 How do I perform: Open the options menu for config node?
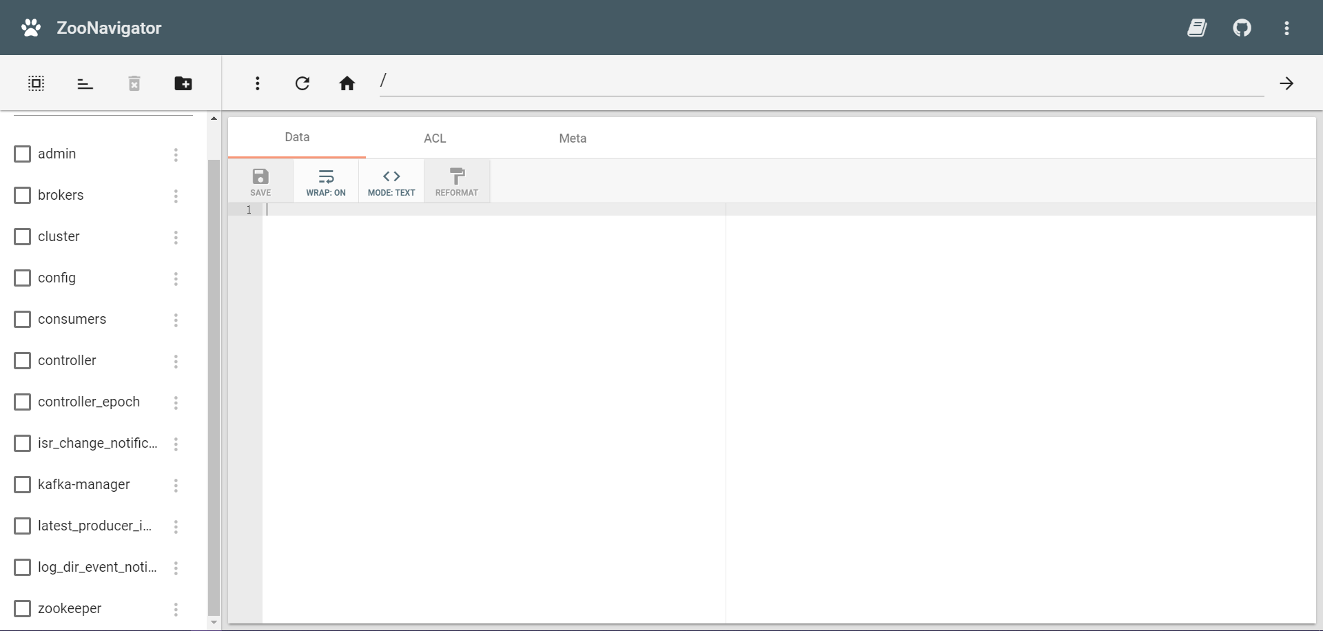pos(176,278)
